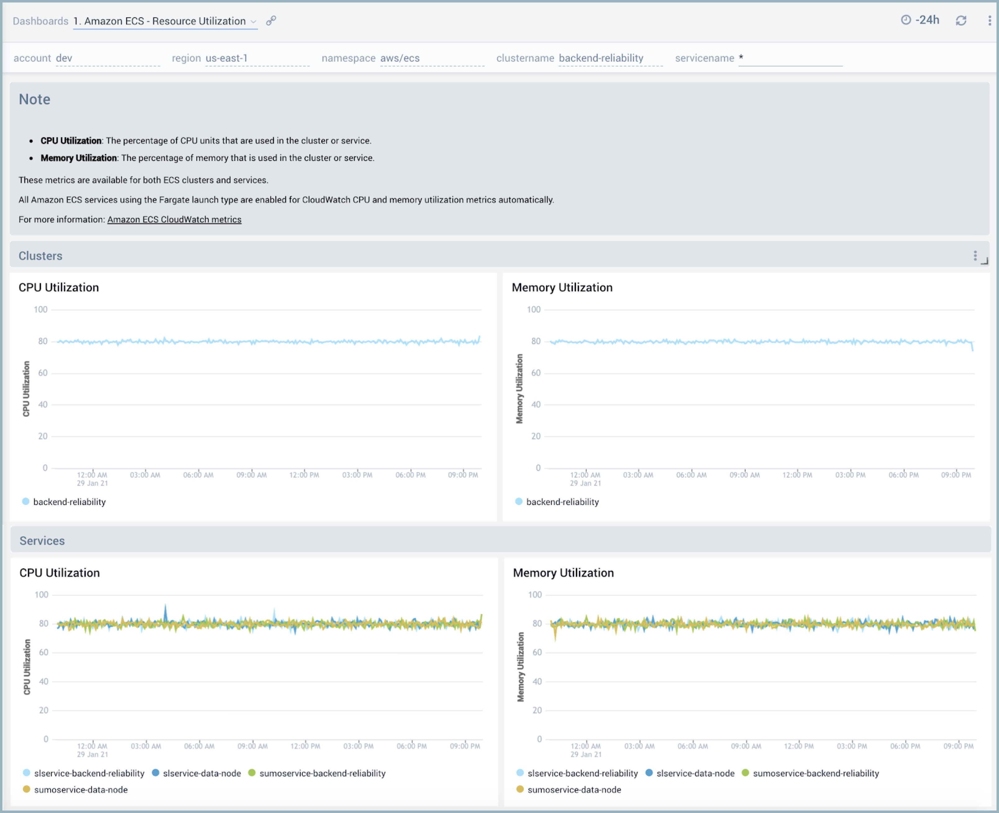
Task: Open the Amazon ECS CloudWatch metrics link
Action: click(x=175, y=219)
